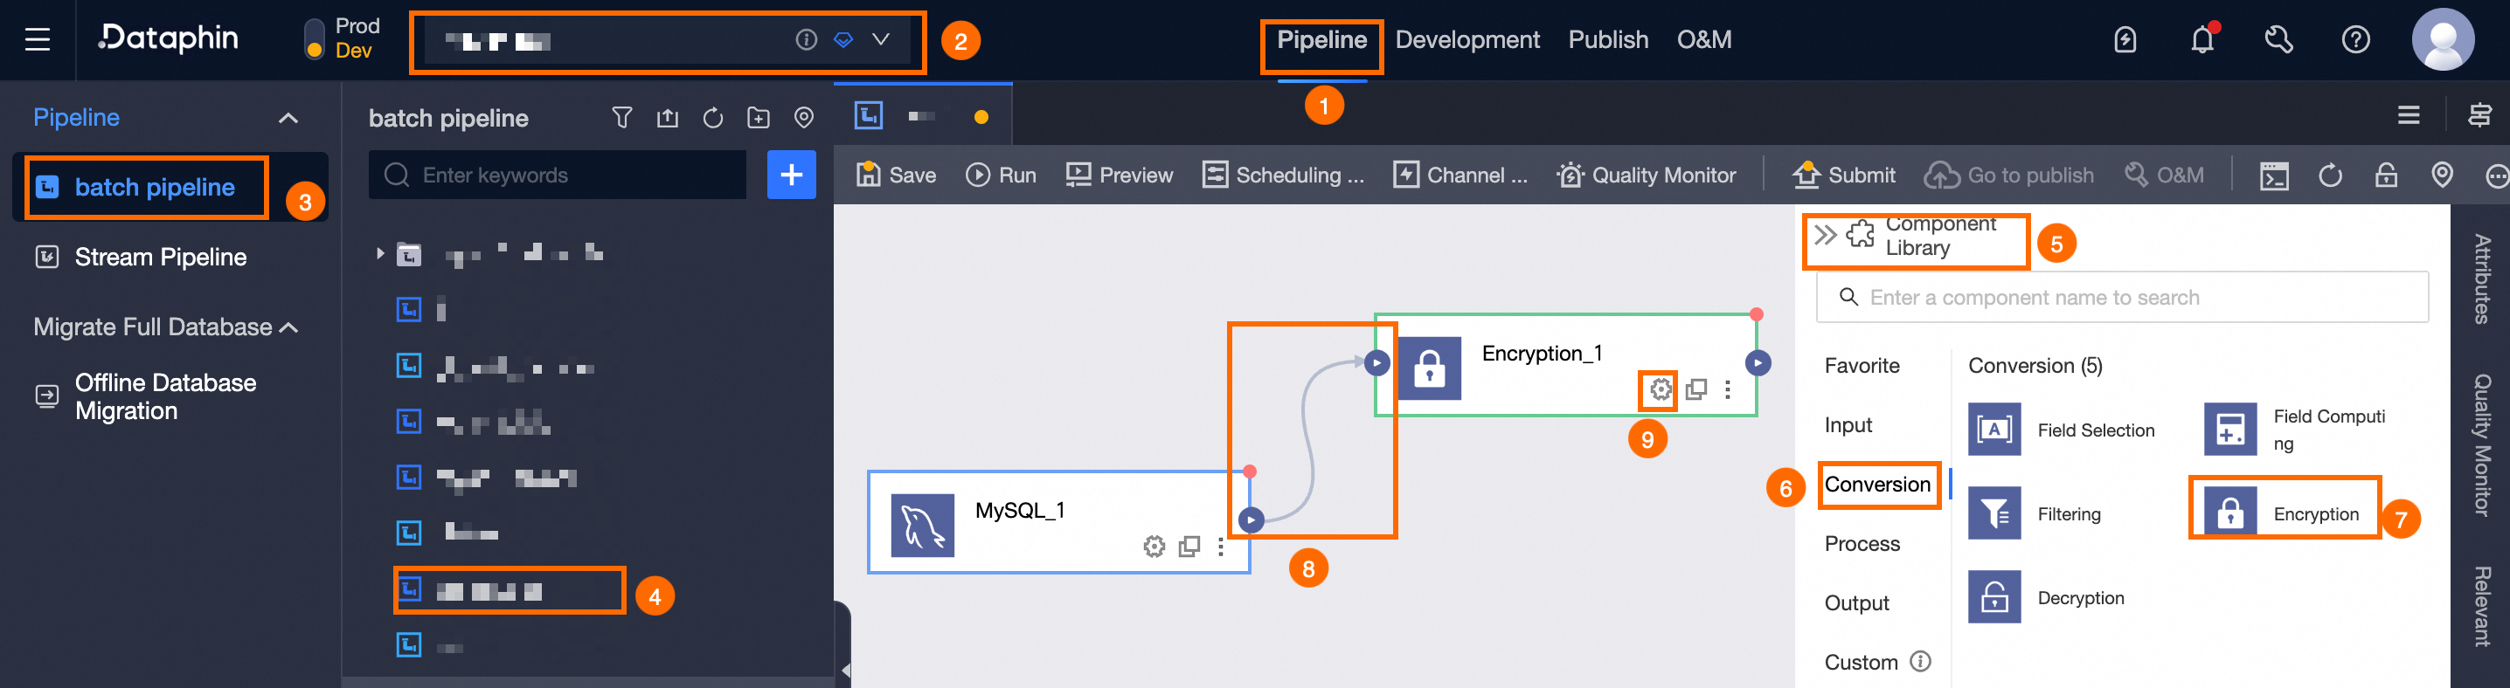Collapse the Component Library panel
The image size is (2510, 688).
[1825, 235]
